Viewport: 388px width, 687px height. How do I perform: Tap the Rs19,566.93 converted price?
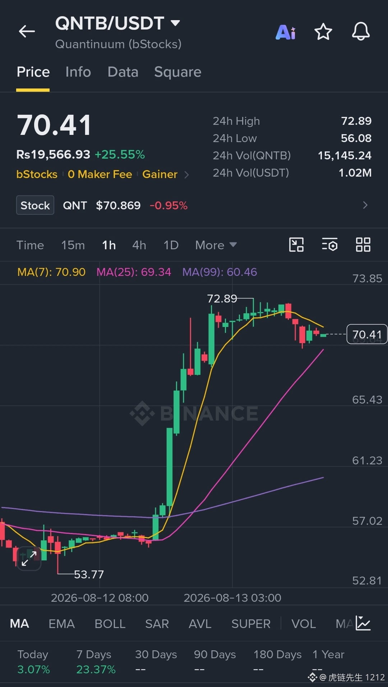53,155
